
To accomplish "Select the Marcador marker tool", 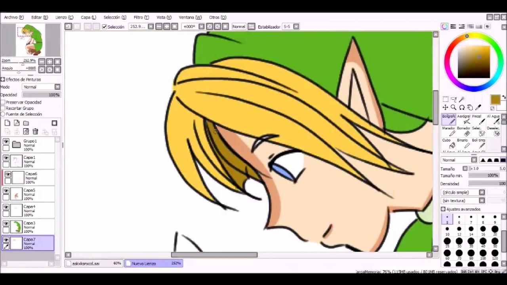I will (x=449, y=131).
